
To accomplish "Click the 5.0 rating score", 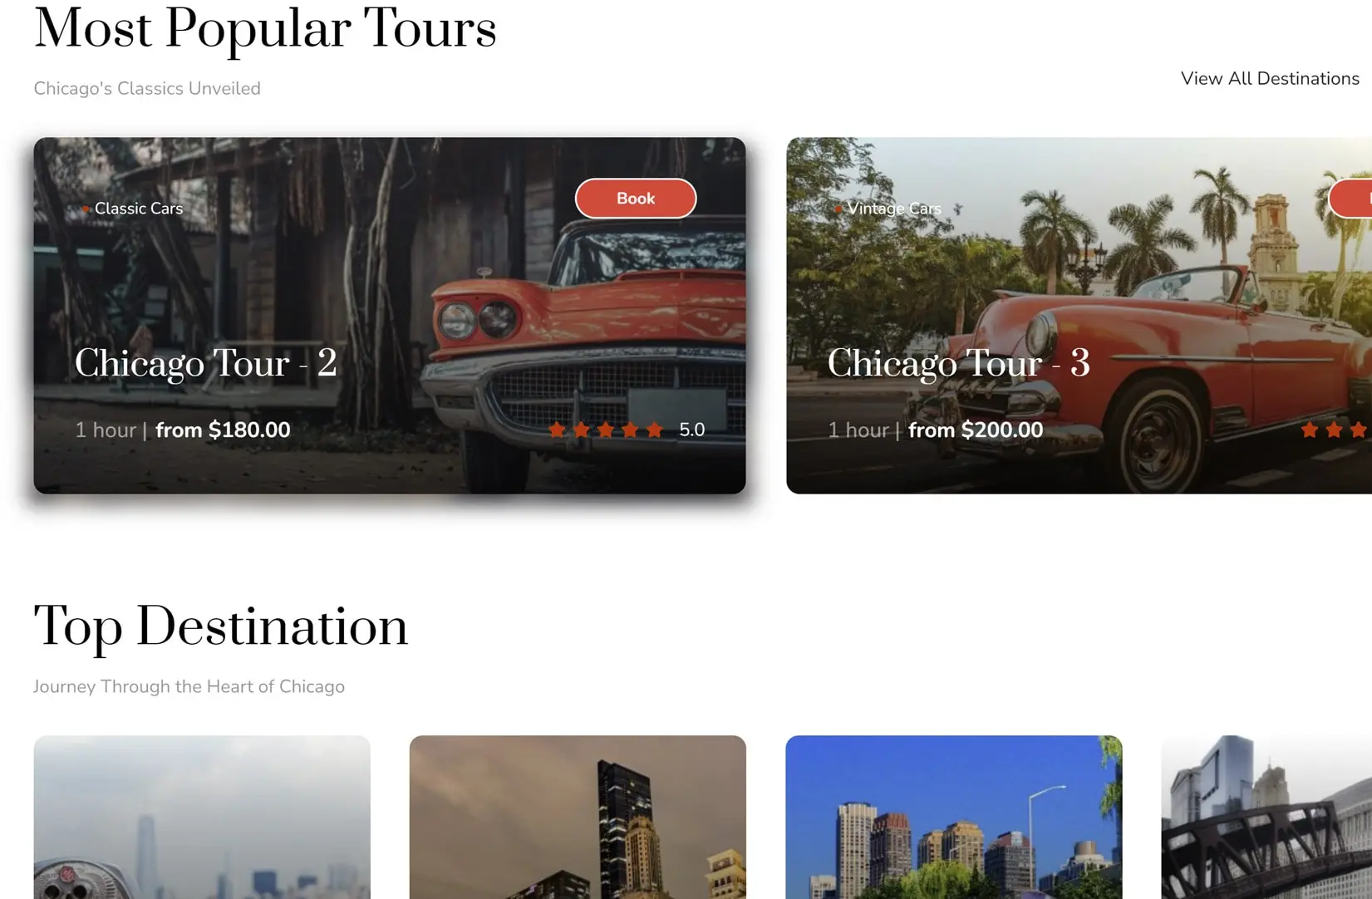I will [x=691, y=430].
